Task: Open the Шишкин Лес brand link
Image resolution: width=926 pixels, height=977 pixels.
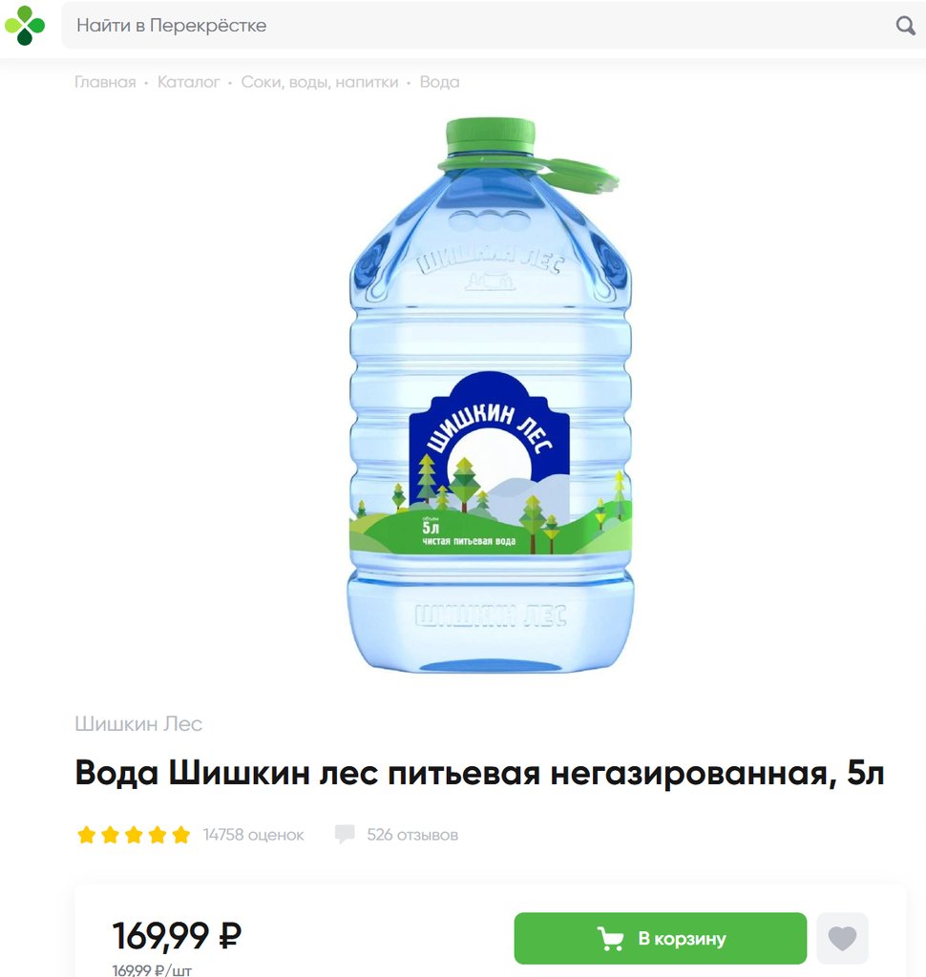Action: point(138,723)
